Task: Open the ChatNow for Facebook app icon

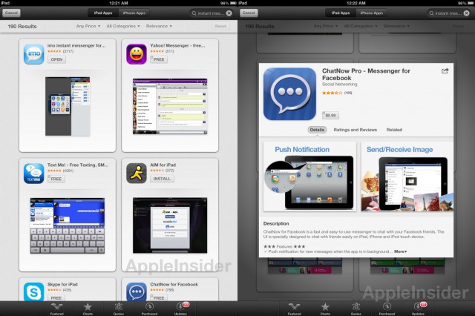Action: pyautogui.click(x=137, y=292)
